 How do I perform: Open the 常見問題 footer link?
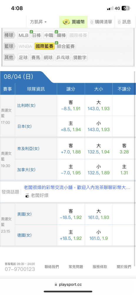click(76, 267)
